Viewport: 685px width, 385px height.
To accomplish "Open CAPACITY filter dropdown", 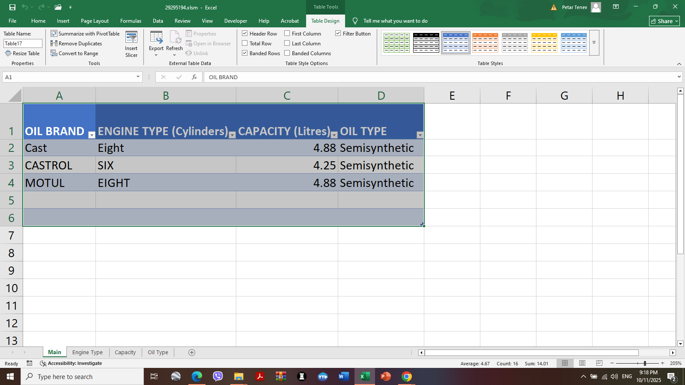I will tap(334, 135).
